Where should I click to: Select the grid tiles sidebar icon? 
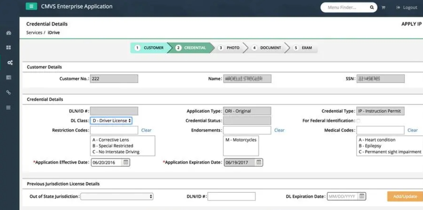(x=9, y=48)
